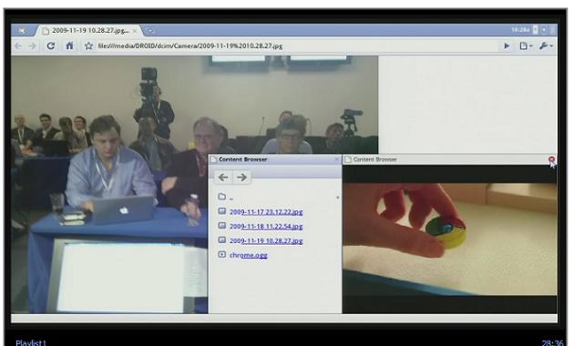Go back in Content Browser panel
This screenshot has height=346, width=574.
(x=223, y=178)
